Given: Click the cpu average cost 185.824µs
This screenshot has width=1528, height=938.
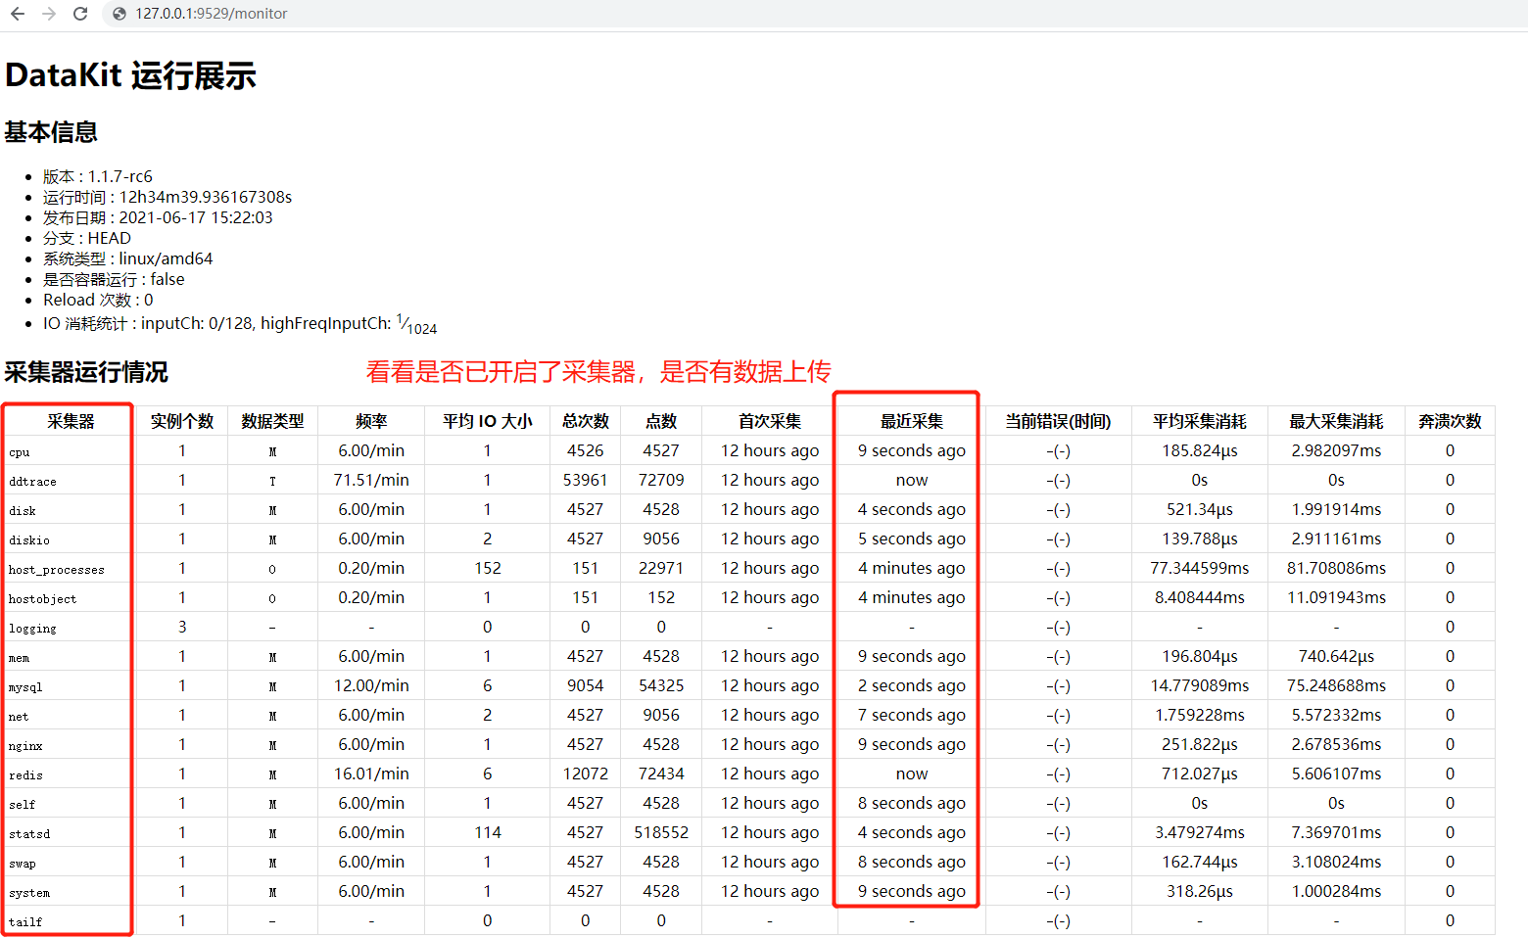Looking at the screenshot, I should coord(1200,450).
